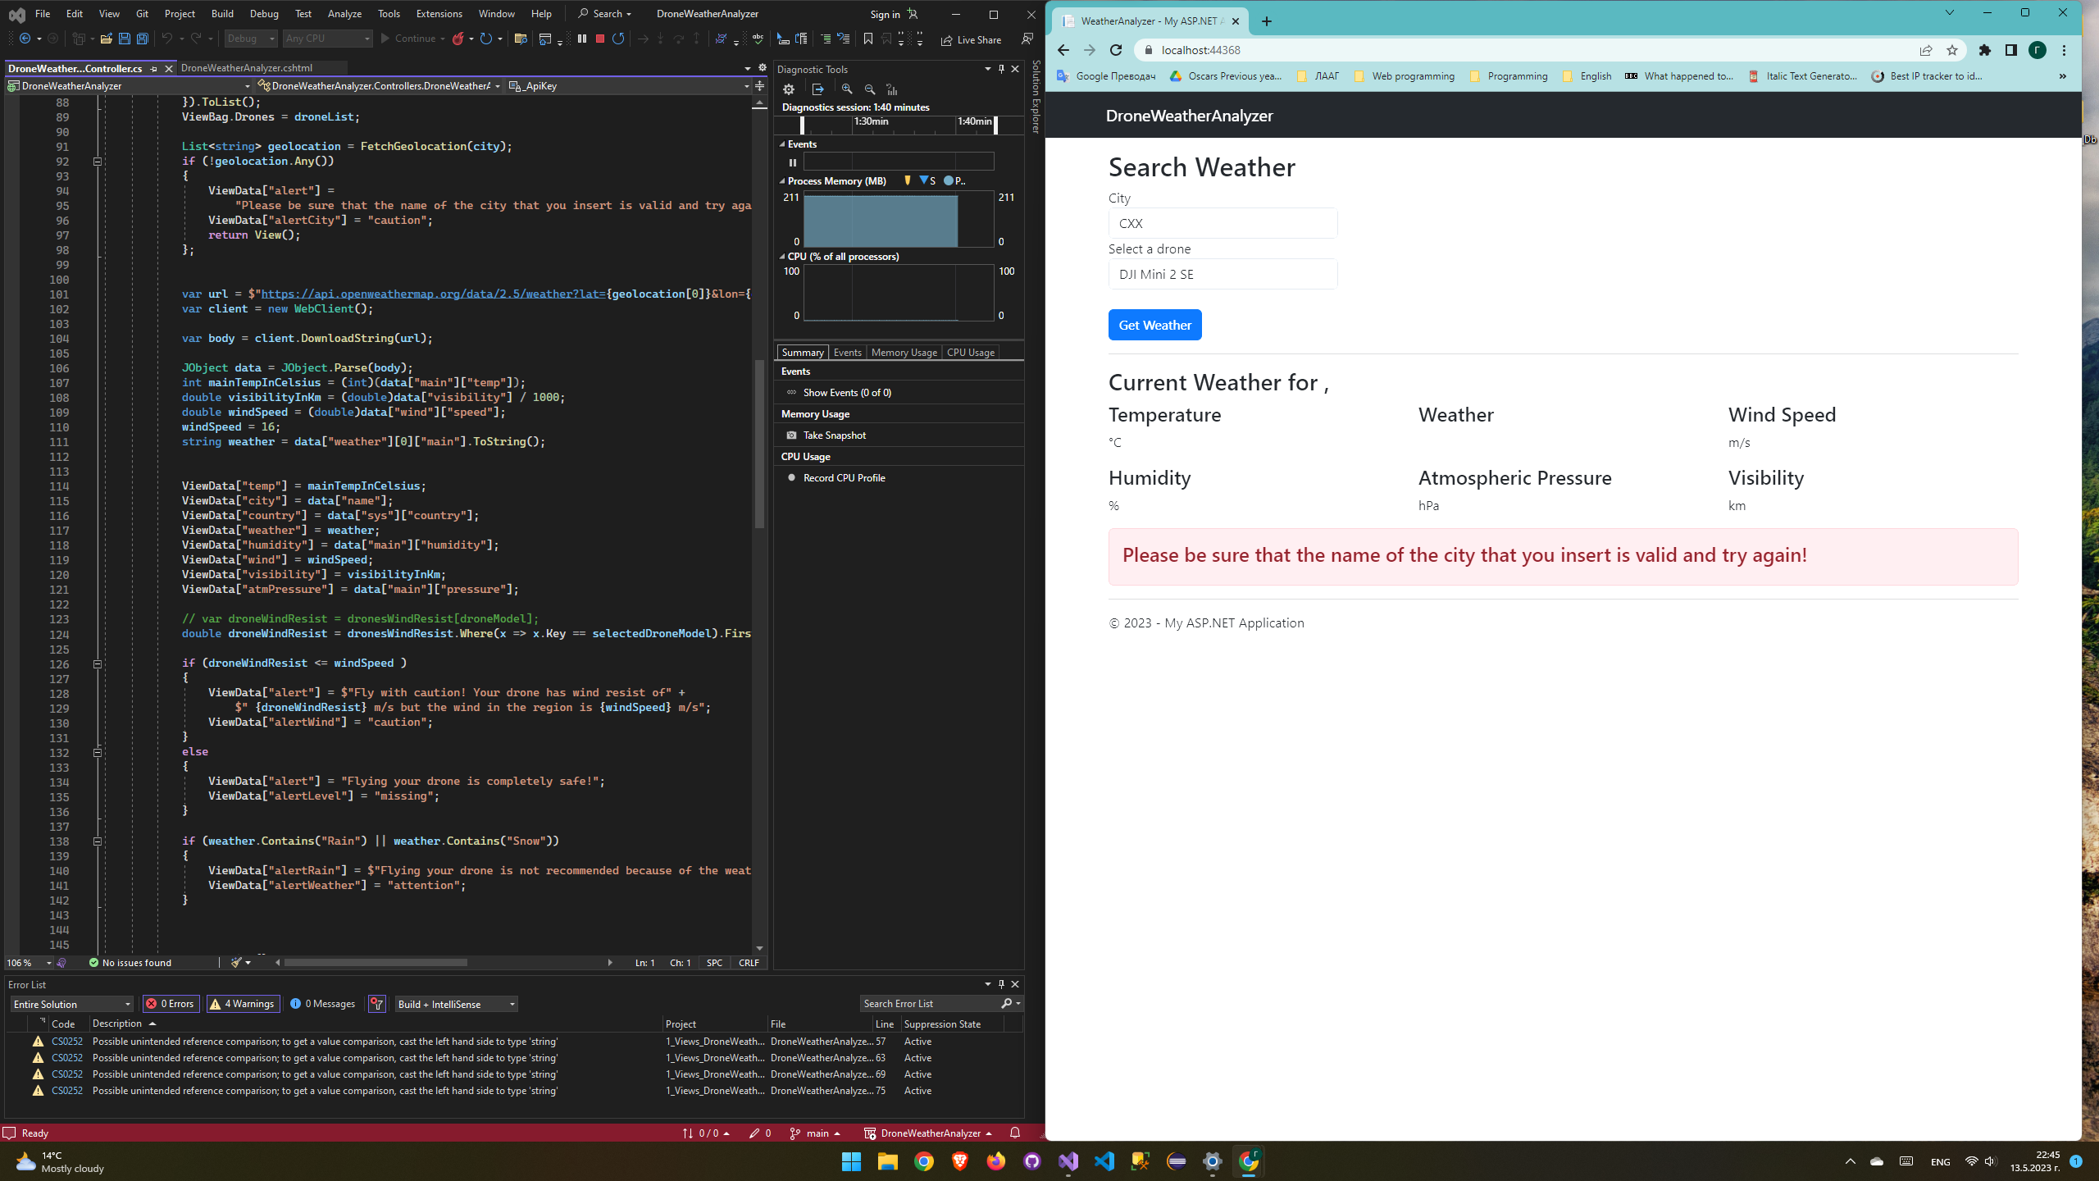The width and height of the screenshot is (2099, 1181).
Task: Click the Get Weather button
Action: pyautogui.click(x=1154, y=325)
